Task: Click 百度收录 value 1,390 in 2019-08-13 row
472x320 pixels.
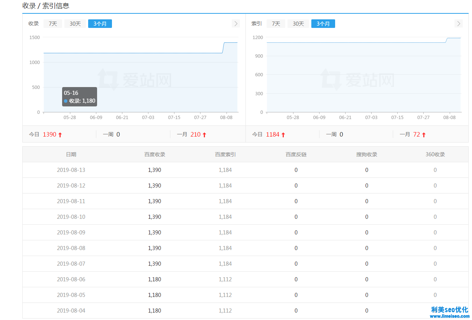Action: [155, 170]
